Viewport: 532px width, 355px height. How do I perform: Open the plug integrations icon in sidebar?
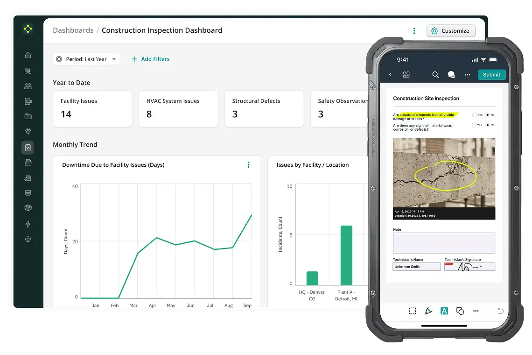pyautogui.click(x=28, y=132)
